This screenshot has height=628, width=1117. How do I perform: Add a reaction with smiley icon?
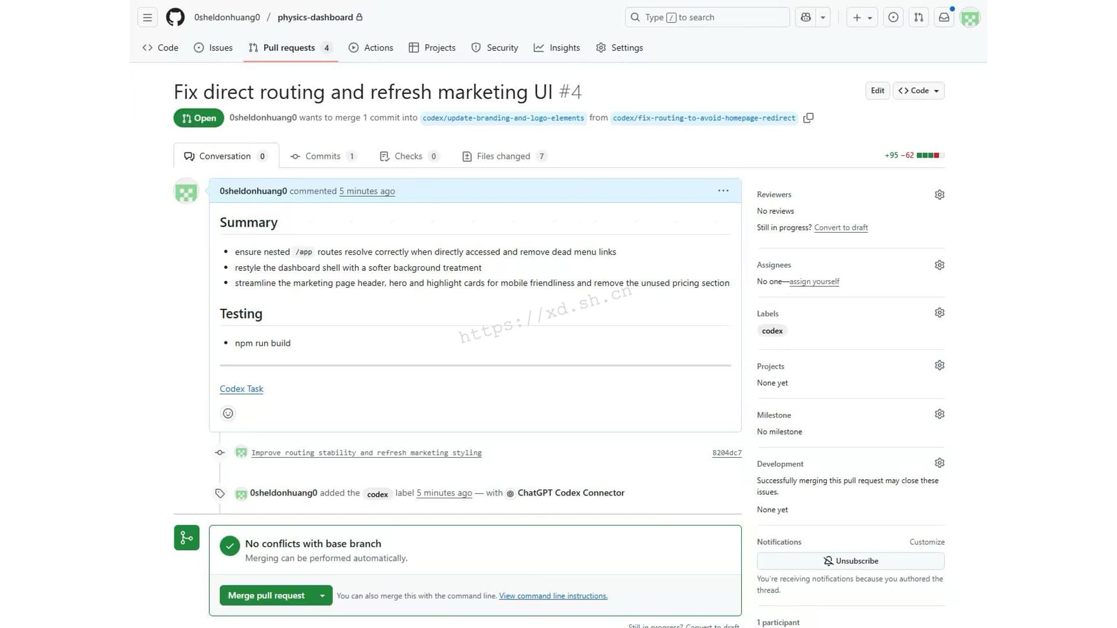click(228, 413)
